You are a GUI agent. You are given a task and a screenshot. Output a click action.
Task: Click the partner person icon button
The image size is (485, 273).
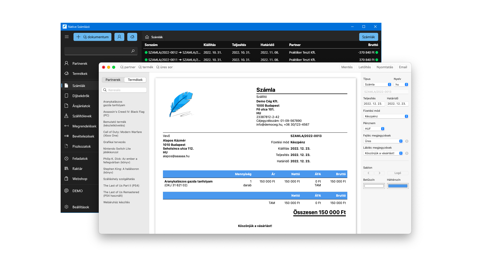tap(119, 37)
